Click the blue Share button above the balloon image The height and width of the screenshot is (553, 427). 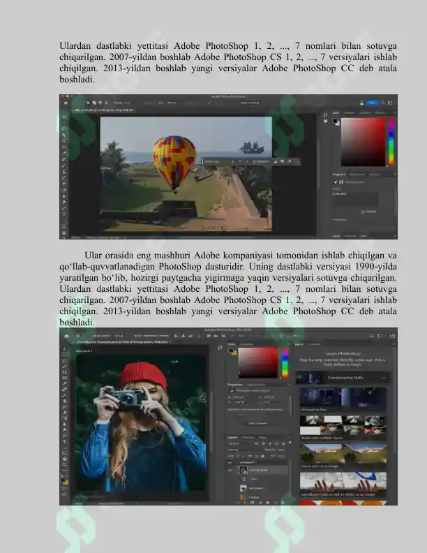(x=372, y=103)
